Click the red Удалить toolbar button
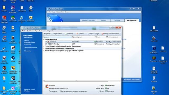The image size is (169, 95). point(80,34)
